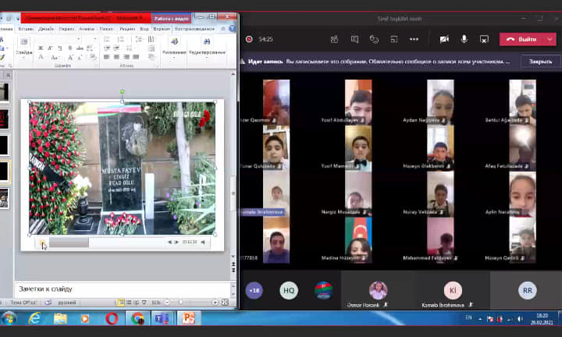Open the Вставка ribbon tab

pos(26,29)
